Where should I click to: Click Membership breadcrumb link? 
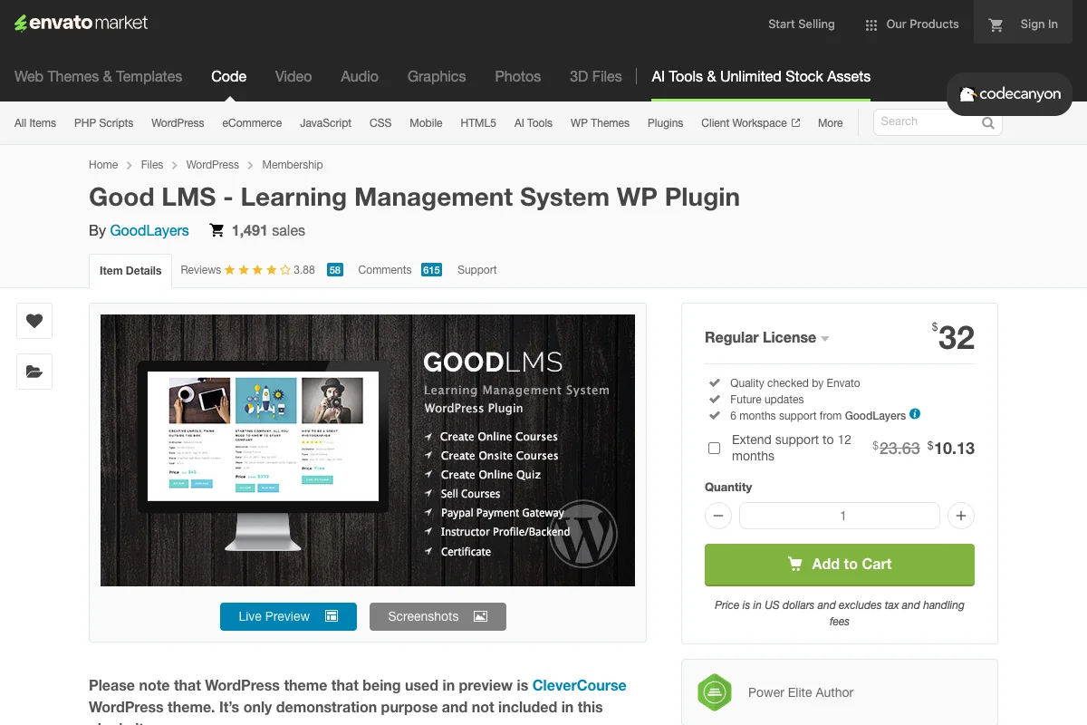(x=293, y=165)
